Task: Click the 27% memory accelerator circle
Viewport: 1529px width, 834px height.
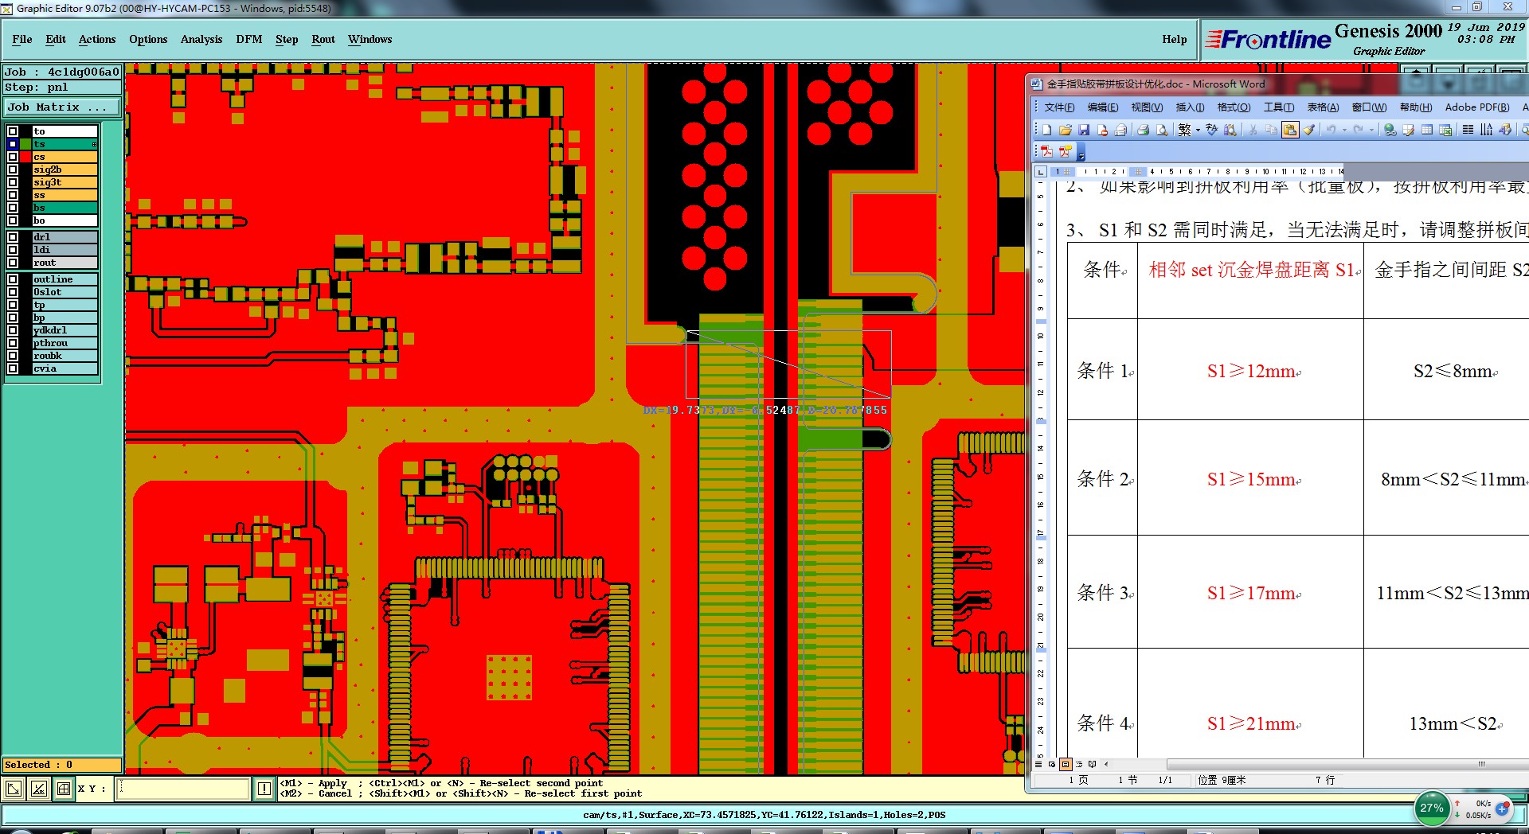Action: (1432, 809)
